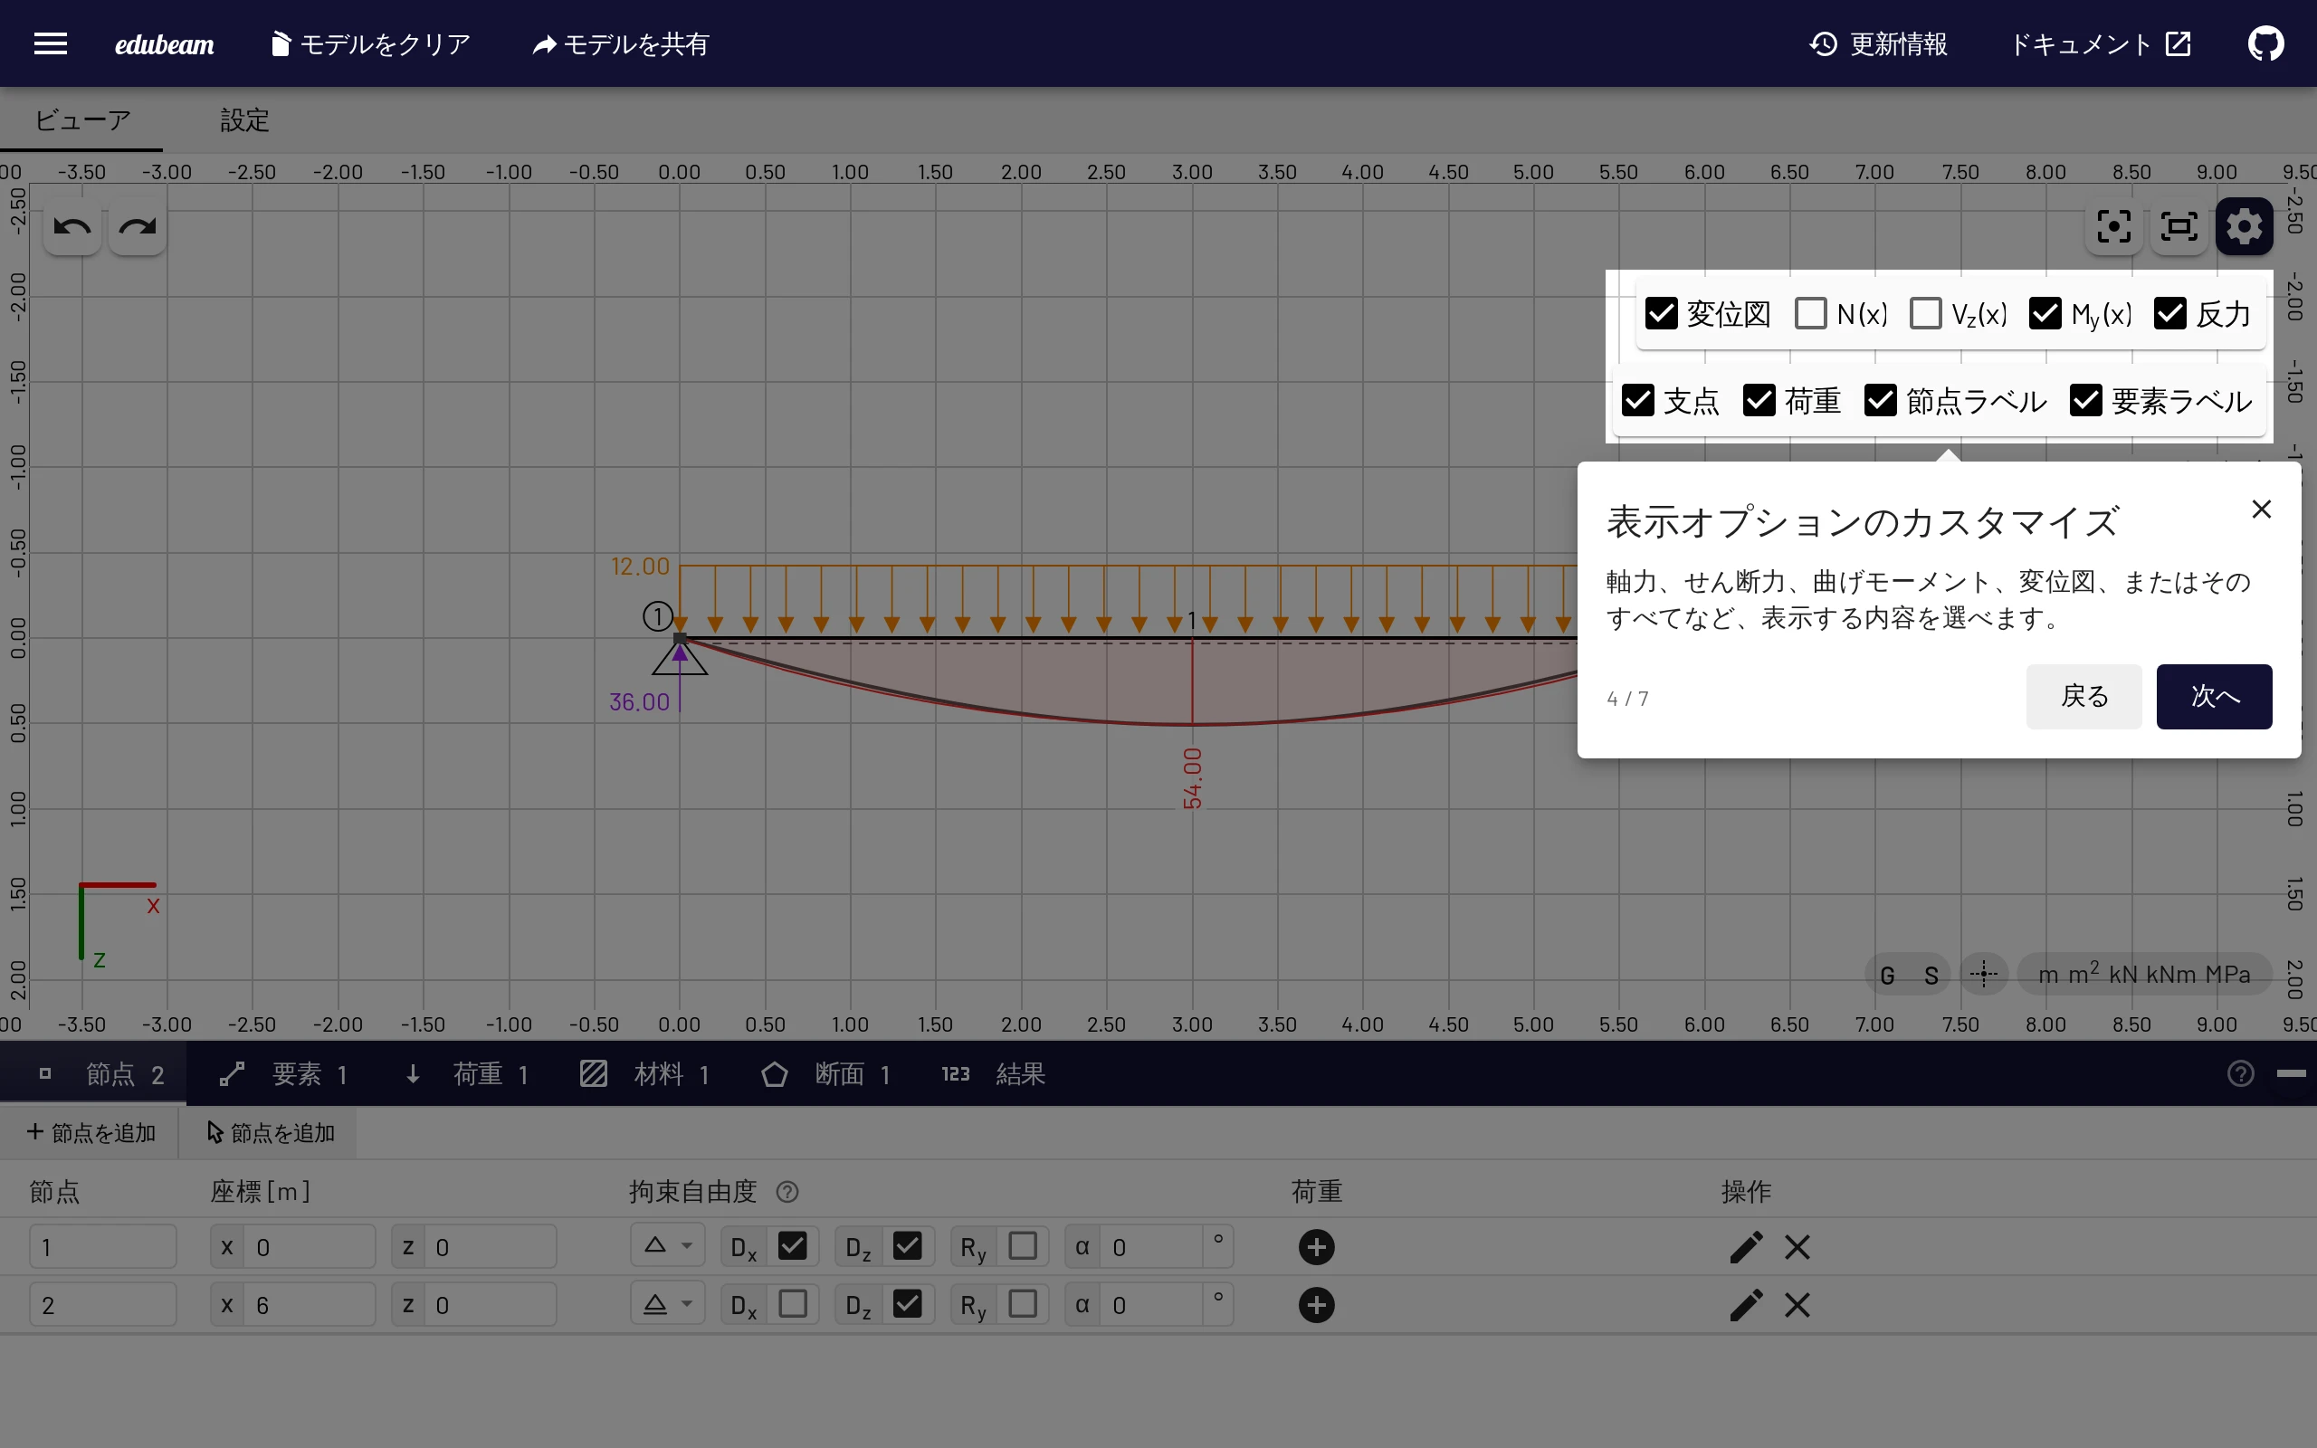
Task: Open the display settings gear
Action: (x=2245, y=227)
